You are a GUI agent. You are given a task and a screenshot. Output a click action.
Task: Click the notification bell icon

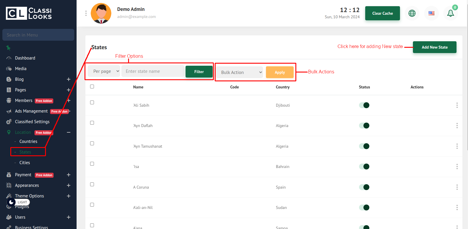click(450, 13)
